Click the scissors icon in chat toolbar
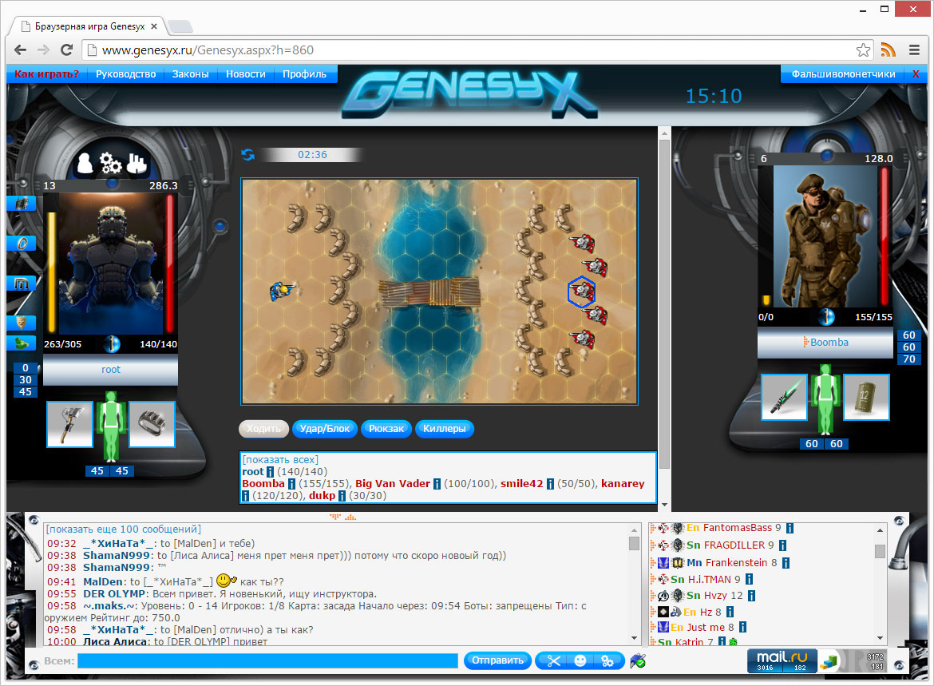Image resolution: width=934 pixels, height=686 pixels. (553, 661)
